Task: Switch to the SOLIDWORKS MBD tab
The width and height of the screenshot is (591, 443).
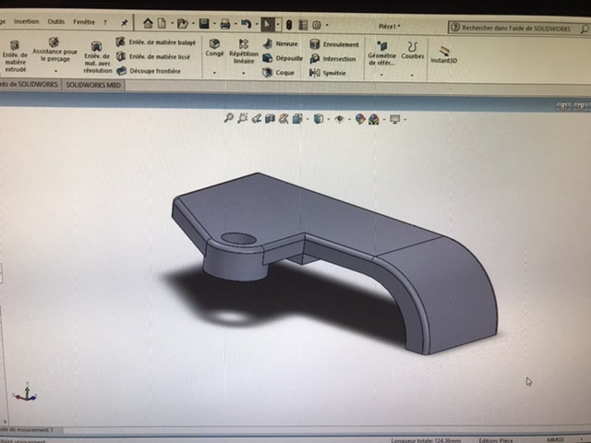Action: pos(92,85)
